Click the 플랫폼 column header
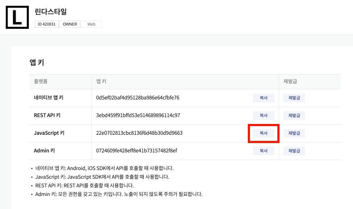 41,82
